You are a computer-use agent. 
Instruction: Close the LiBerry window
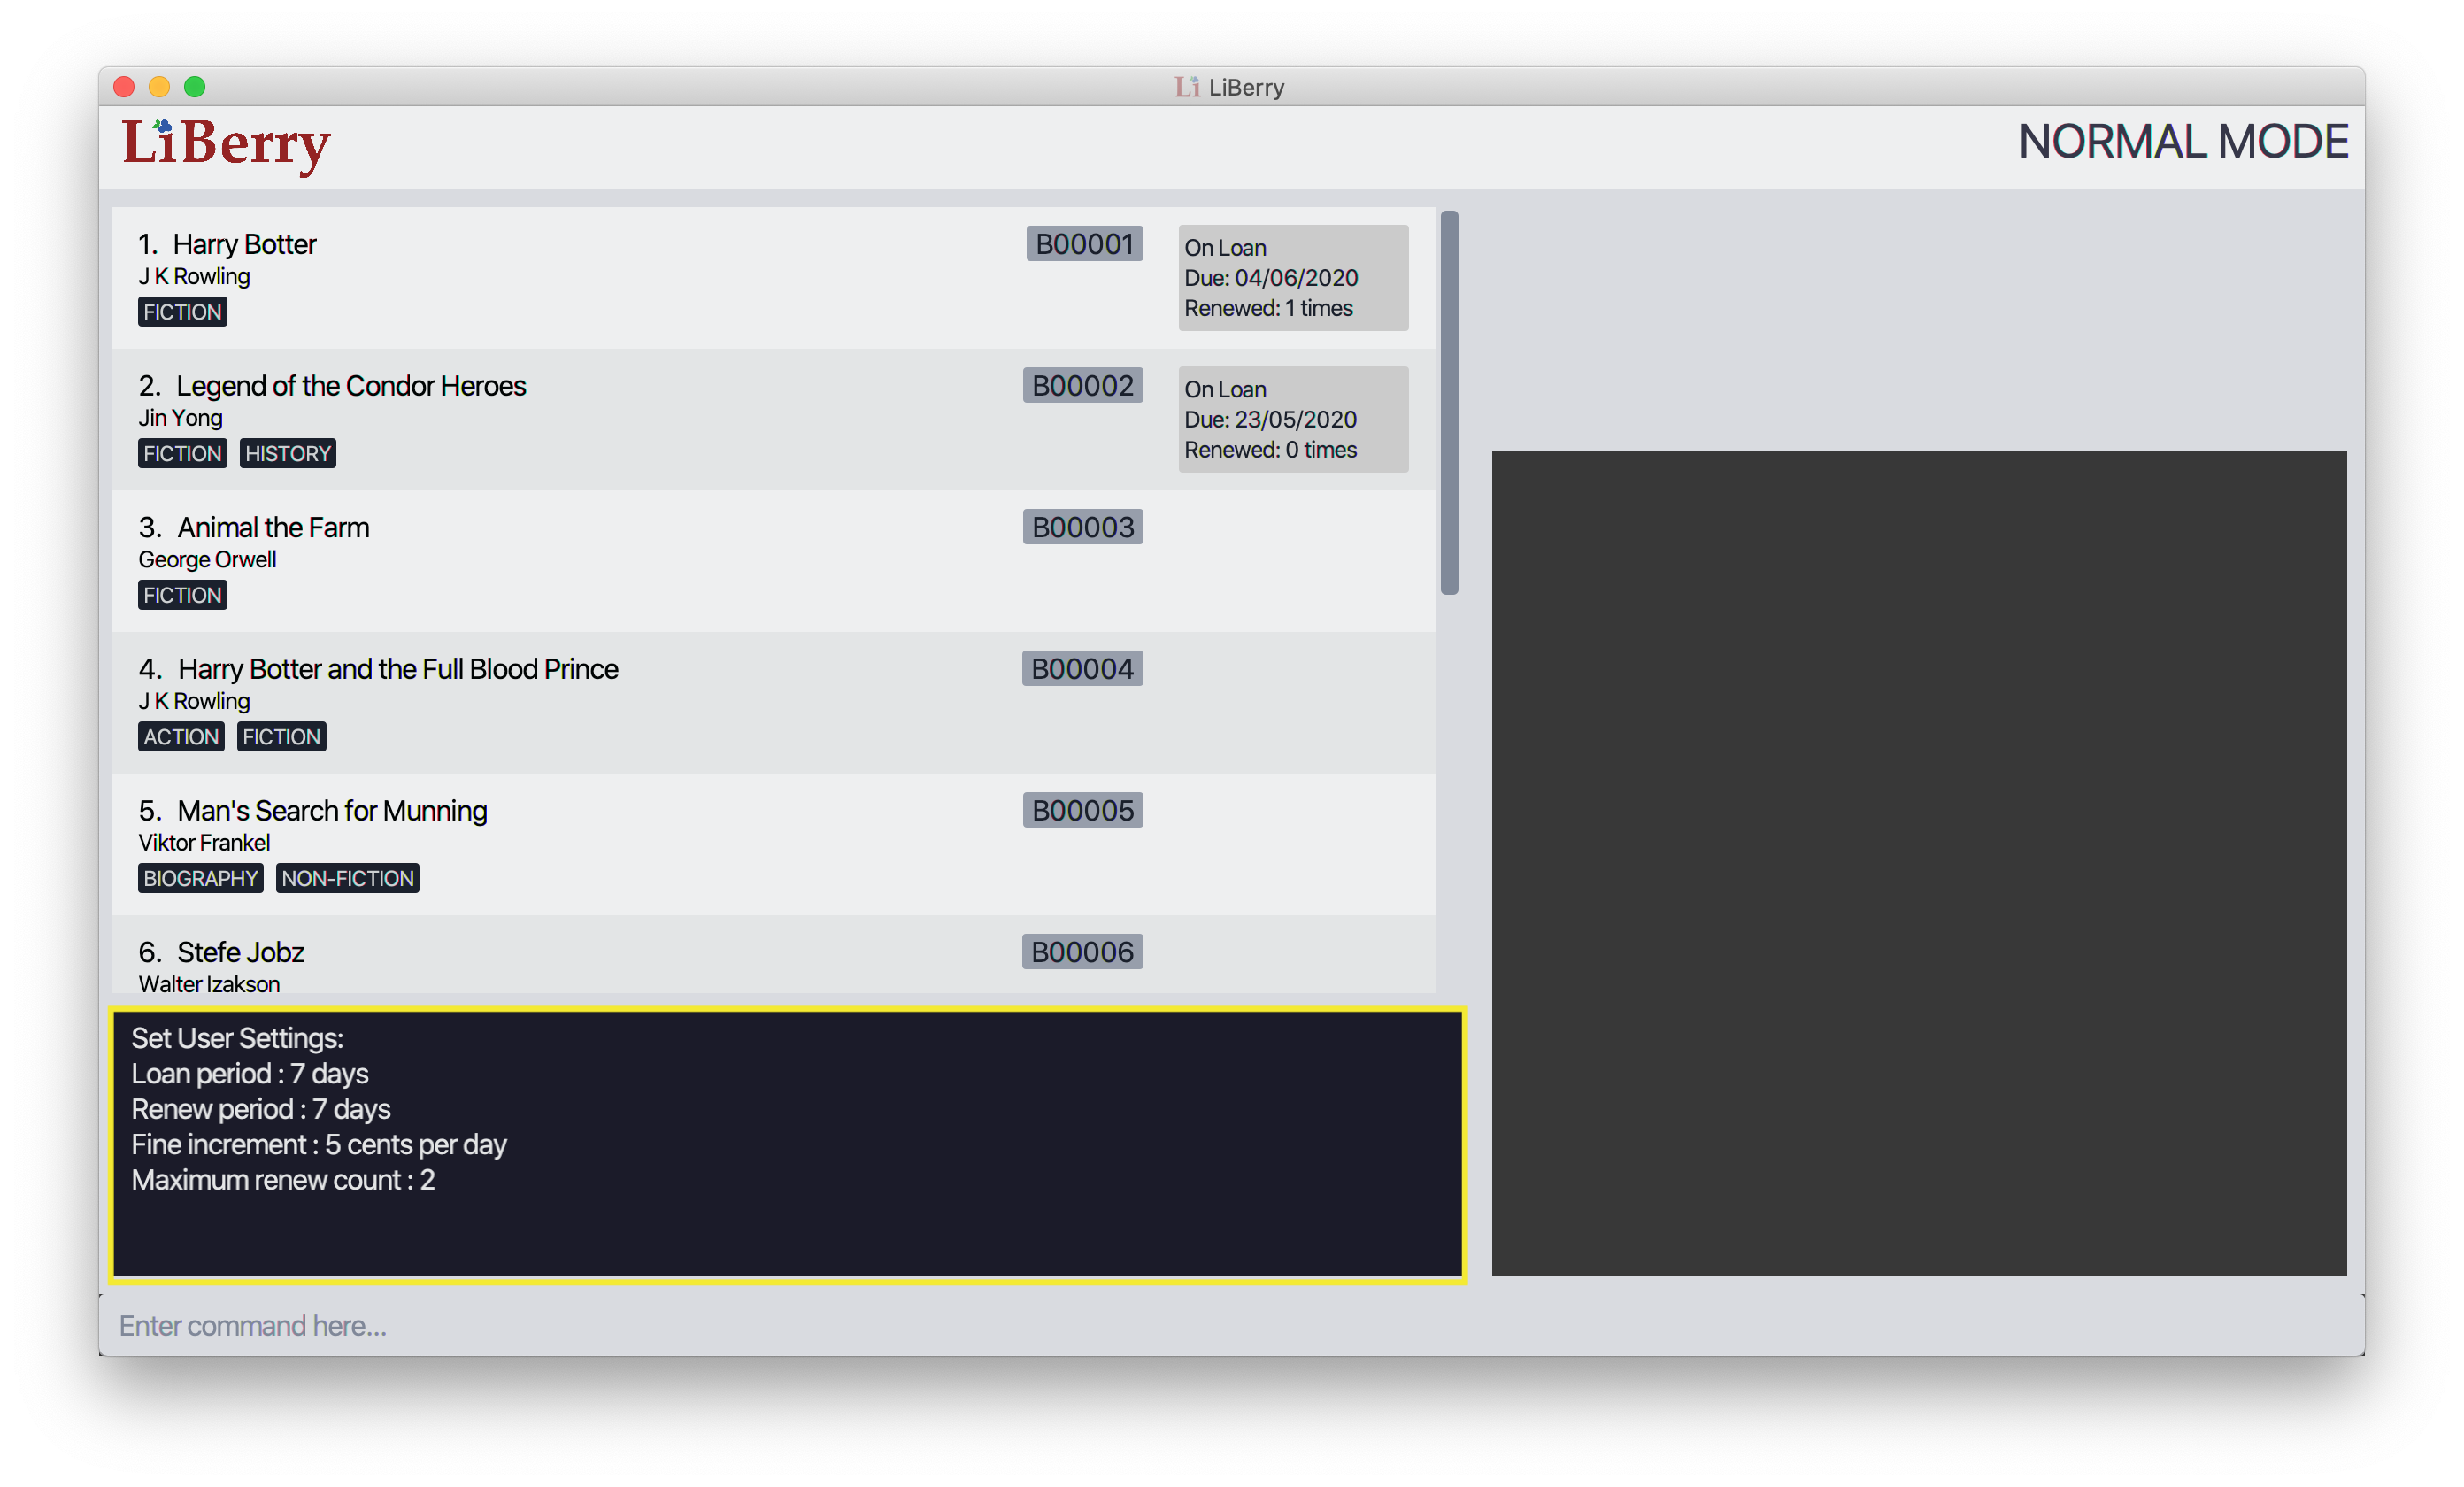(x=124, y=87)
